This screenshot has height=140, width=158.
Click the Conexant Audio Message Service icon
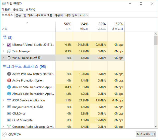9,126
